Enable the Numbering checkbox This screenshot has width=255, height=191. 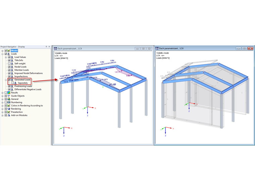click(6, 102)
